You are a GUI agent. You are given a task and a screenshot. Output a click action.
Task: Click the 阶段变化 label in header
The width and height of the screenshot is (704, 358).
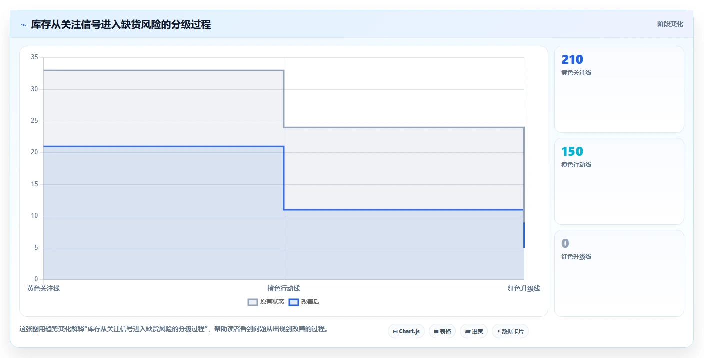pos(670,24)
